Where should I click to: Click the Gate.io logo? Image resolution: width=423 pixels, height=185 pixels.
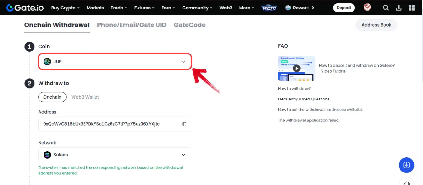(25, 8)
